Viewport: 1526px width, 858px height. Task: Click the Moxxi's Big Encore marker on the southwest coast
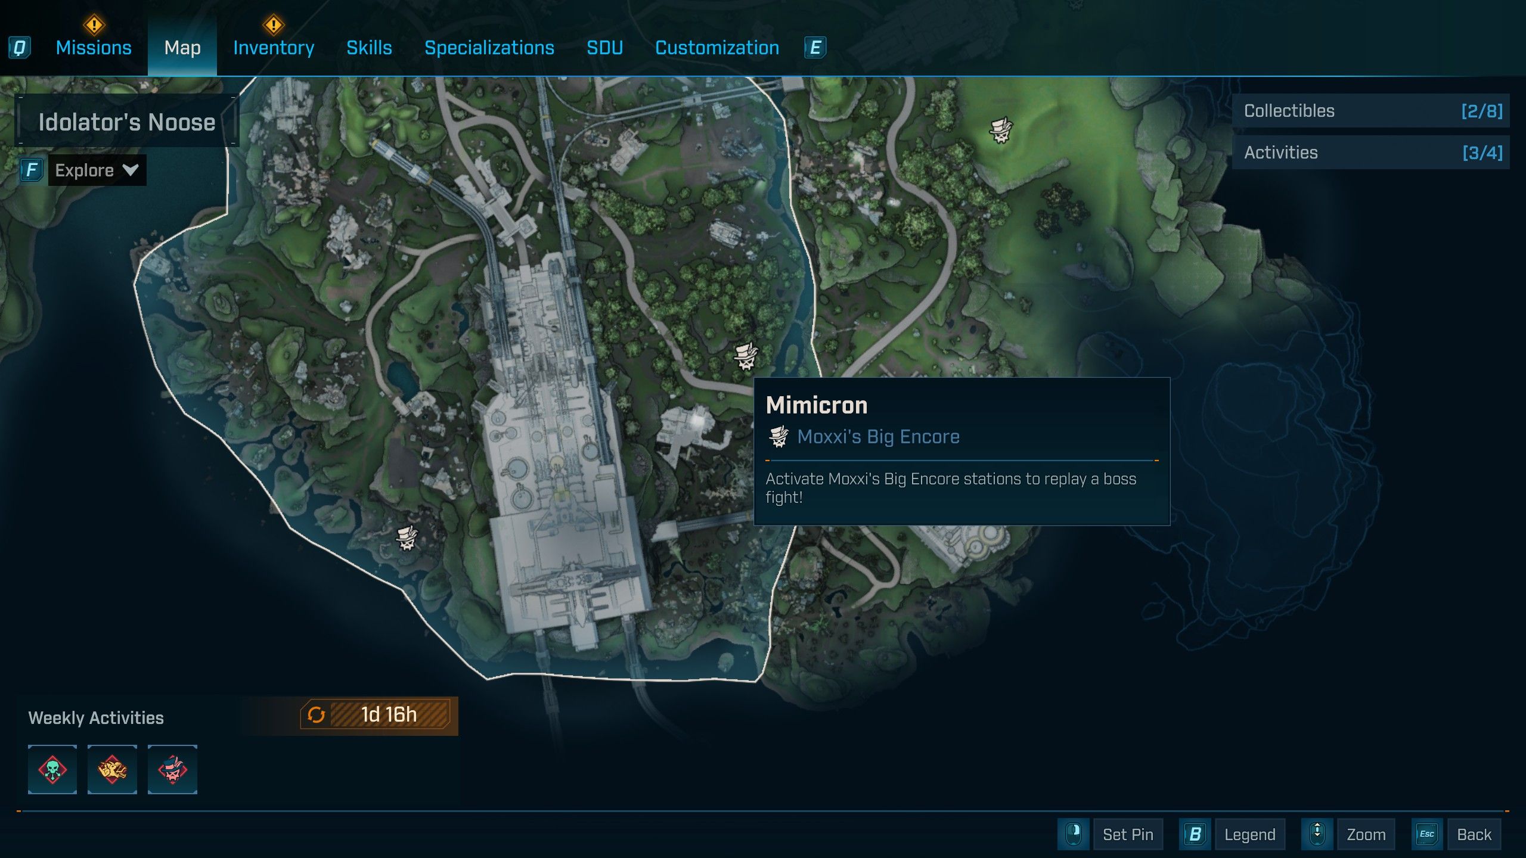[x=407, y=537]
